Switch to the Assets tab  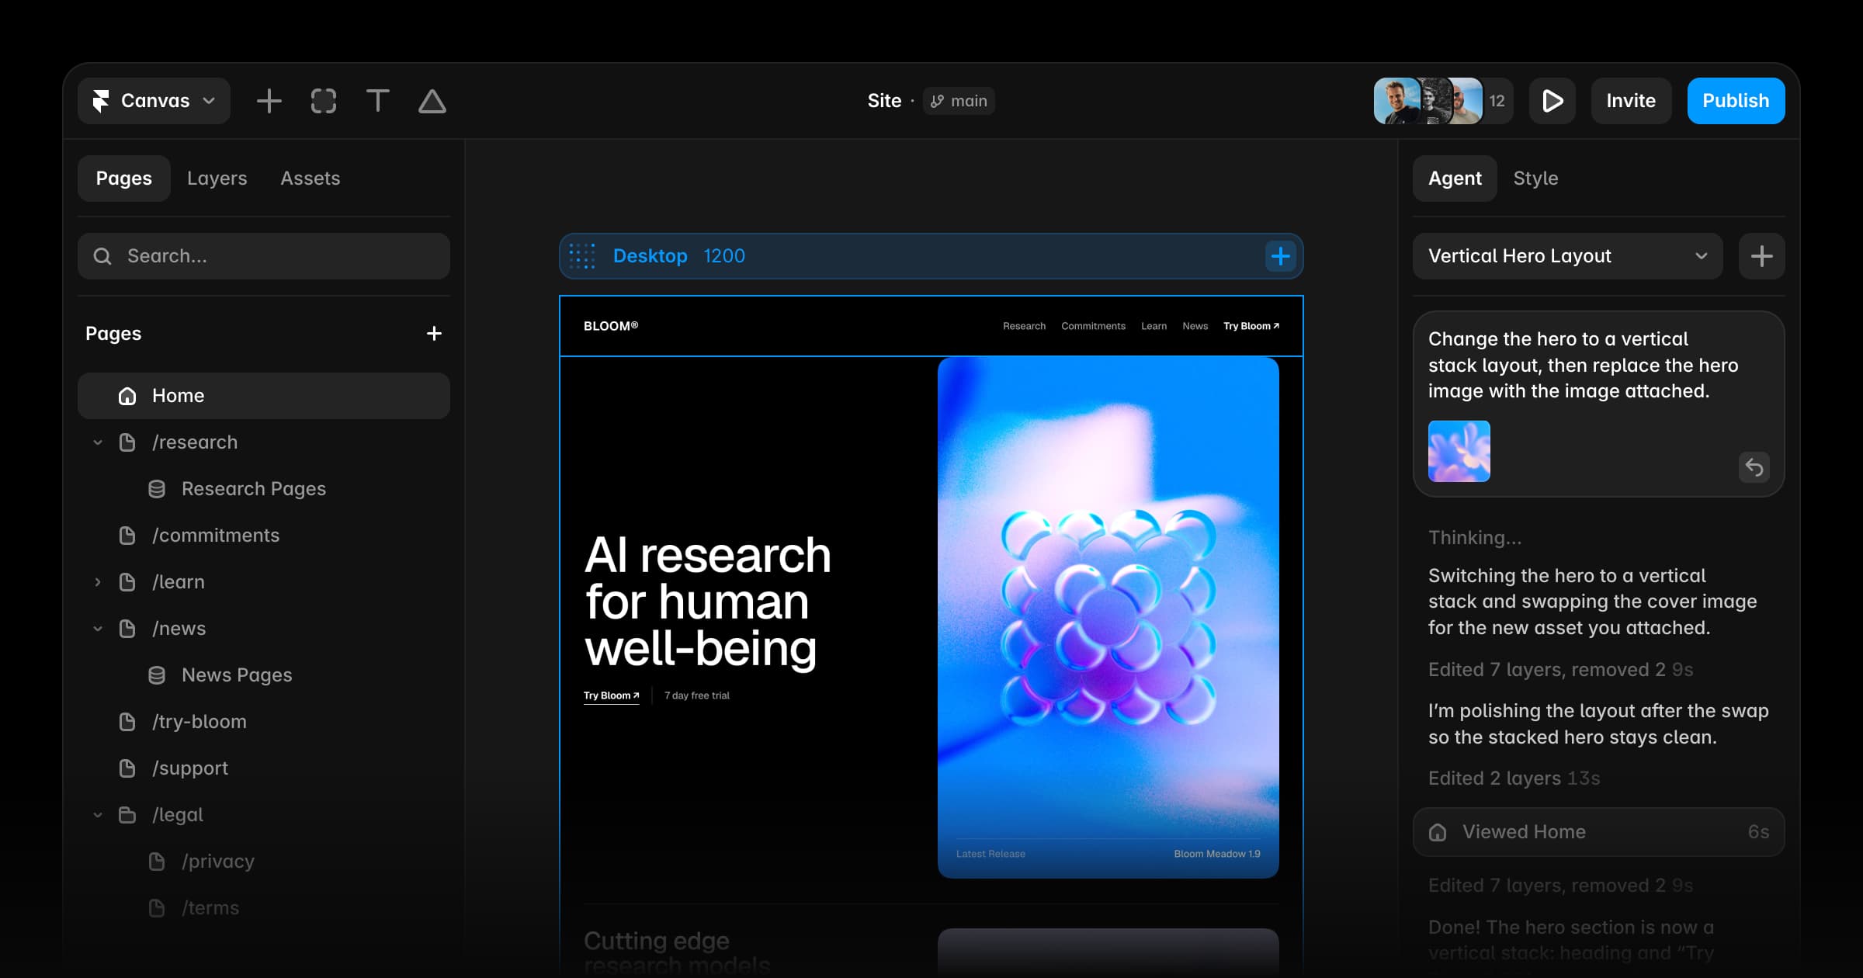pos(310,179)
